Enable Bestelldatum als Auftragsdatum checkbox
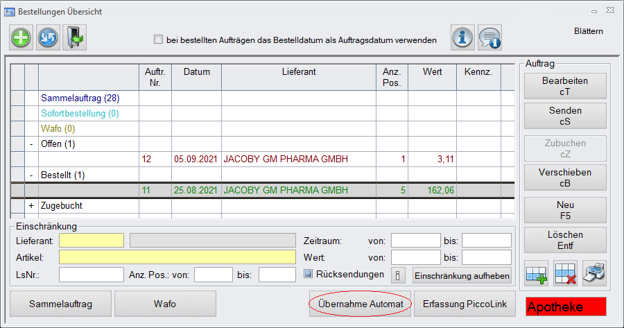 click(x=158, y=40)
